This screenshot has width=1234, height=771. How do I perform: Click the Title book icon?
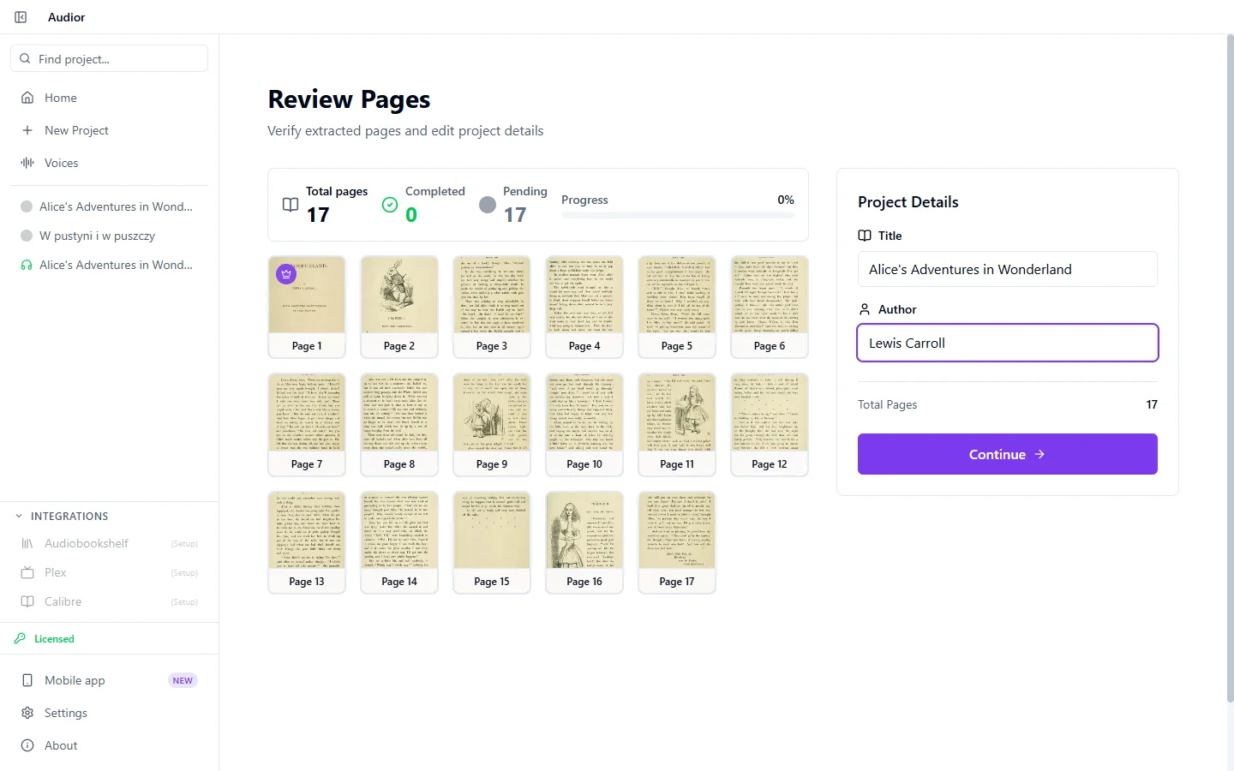pos(865,236)
